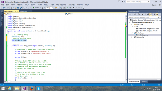The image size is (162, 91).
Task: Toggle the Preview Selected Items button
Action: click(157, 14)
